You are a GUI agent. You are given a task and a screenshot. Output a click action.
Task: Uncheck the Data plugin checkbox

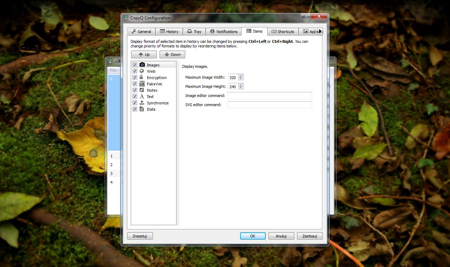(135, 109)
